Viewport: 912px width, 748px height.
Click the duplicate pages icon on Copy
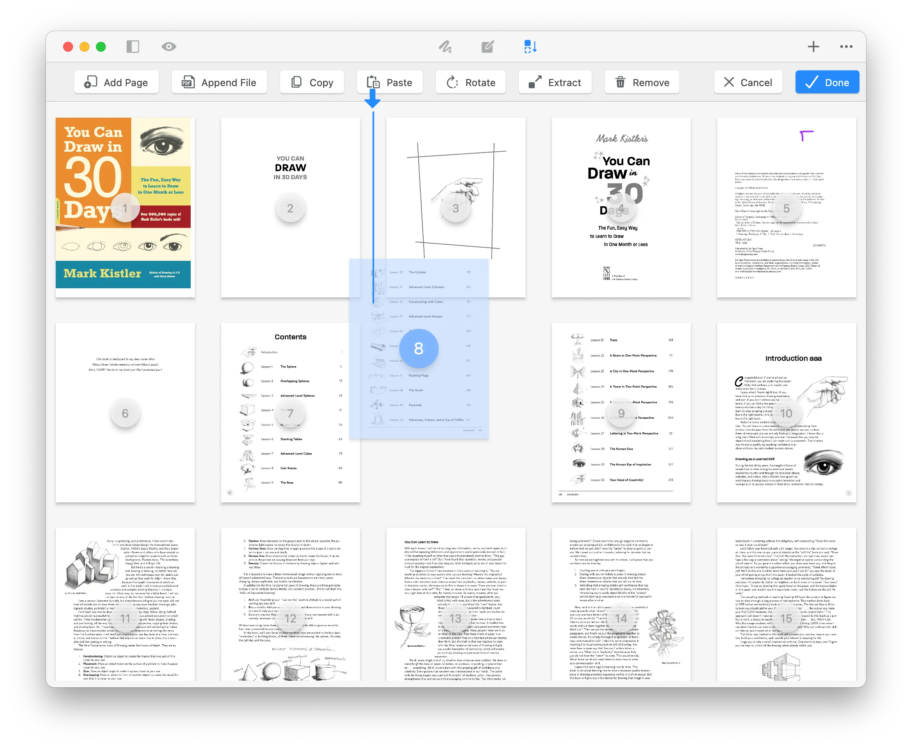coord(296,82)
